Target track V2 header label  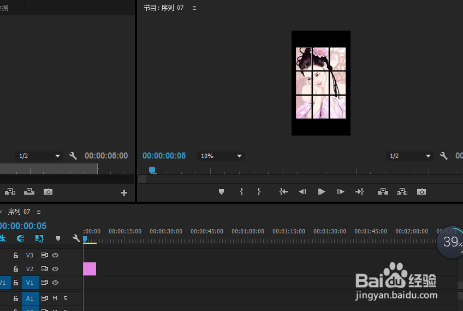point(29,269)
